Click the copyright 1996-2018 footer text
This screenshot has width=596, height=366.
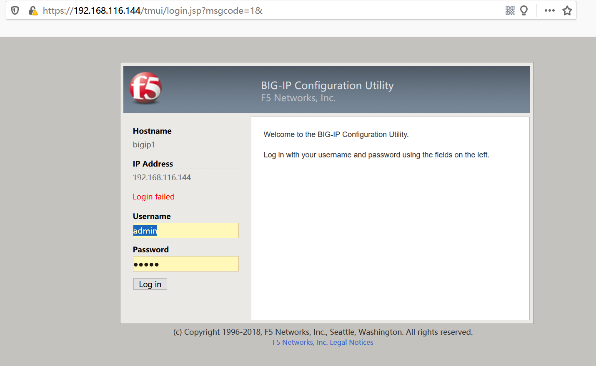click(x=323, y=332)
